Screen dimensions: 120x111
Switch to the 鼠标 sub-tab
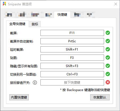click(35, 24)
